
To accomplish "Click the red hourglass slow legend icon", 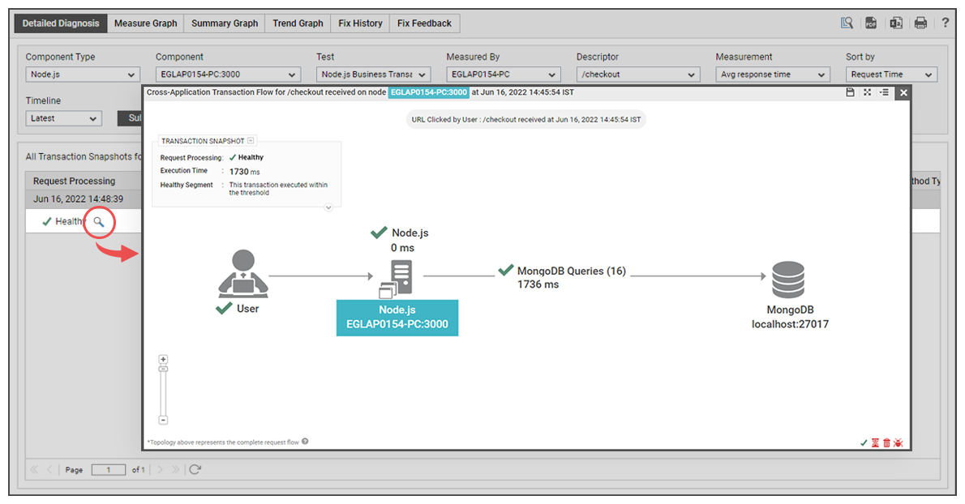I will [x=875, y=442].
